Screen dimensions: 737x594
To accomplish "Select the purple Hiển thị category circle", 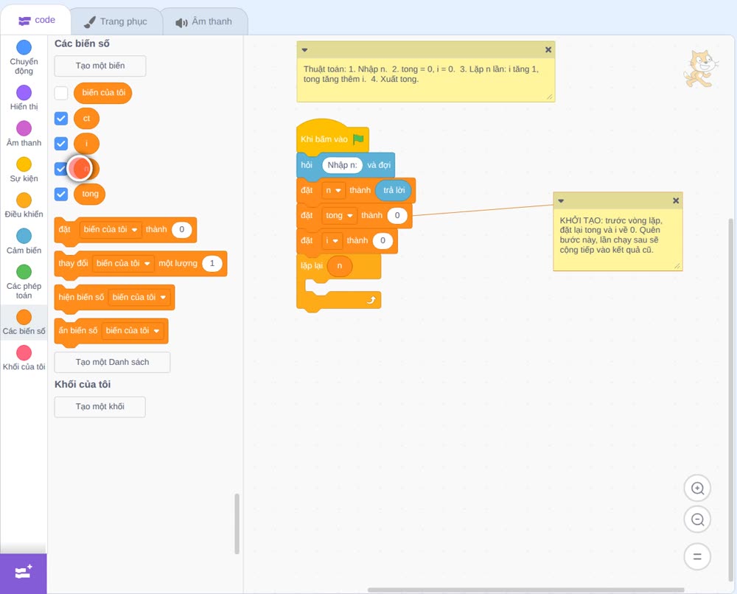I will click(x=24, y=93).
